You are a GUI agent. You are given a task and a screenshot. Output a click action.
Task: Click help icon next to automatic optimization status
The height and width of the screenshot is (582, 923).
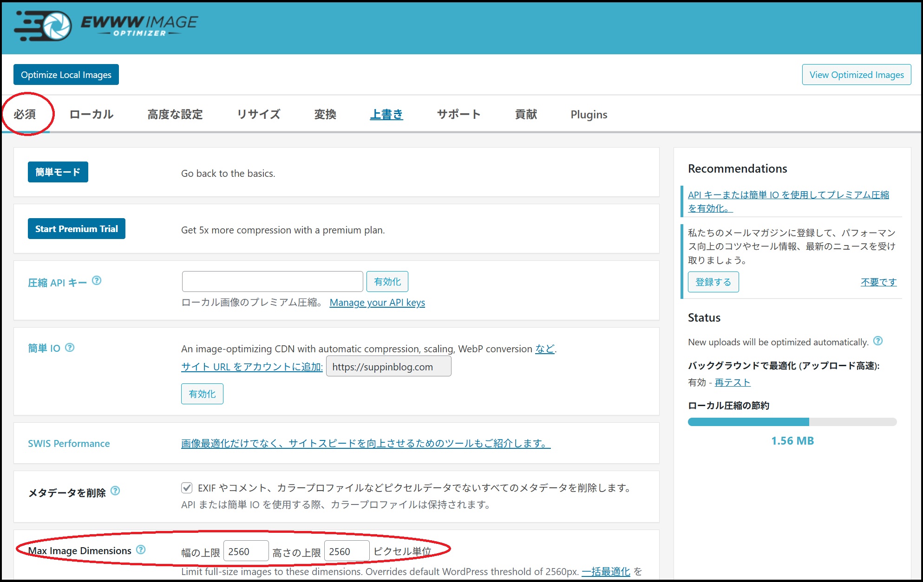878,342
